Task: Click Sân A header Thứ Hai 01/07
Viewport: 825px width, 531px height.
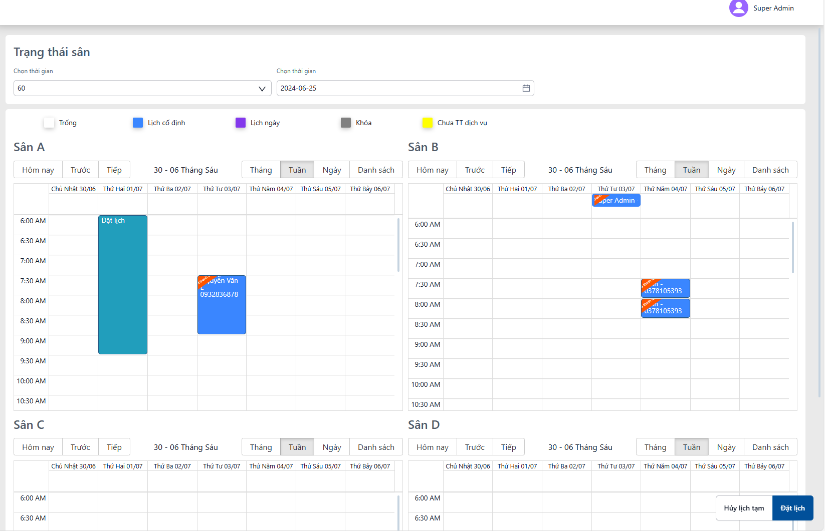Action: 123,189
